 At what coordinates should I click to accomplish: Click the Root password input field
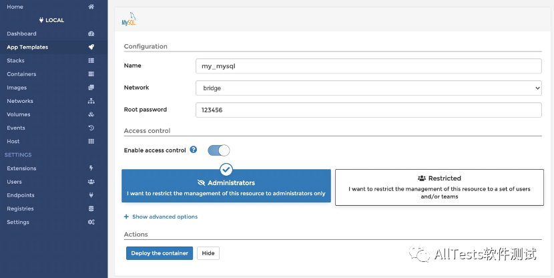[x=368, y=110]
